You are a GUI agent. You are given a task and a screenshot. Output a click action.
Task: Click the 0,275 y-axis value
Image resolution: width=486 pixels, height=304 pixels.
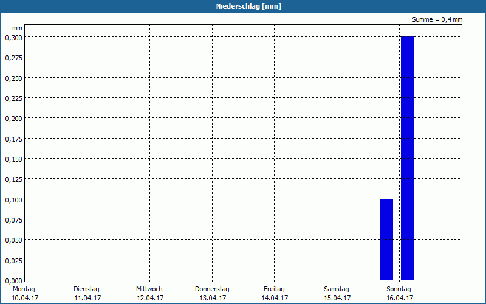pyautogui.click(x=14, y=58)
